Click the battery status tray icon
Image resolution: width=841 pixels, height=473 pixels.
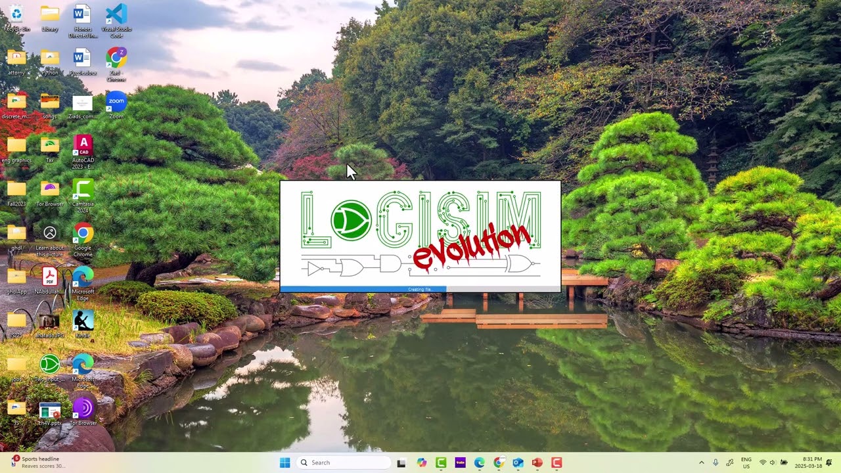pos(784,462)
